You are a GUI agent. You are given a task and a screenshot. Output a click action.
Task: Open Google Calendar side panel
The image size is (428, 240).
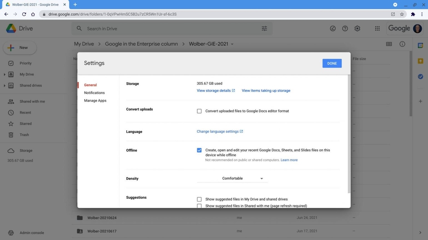[x=420, y=45]
